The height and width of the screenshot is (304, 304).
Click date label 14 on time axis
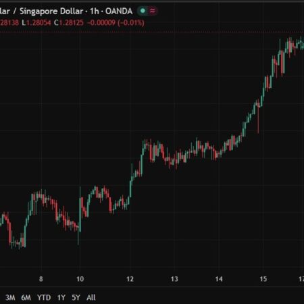(x=219, y=279)
